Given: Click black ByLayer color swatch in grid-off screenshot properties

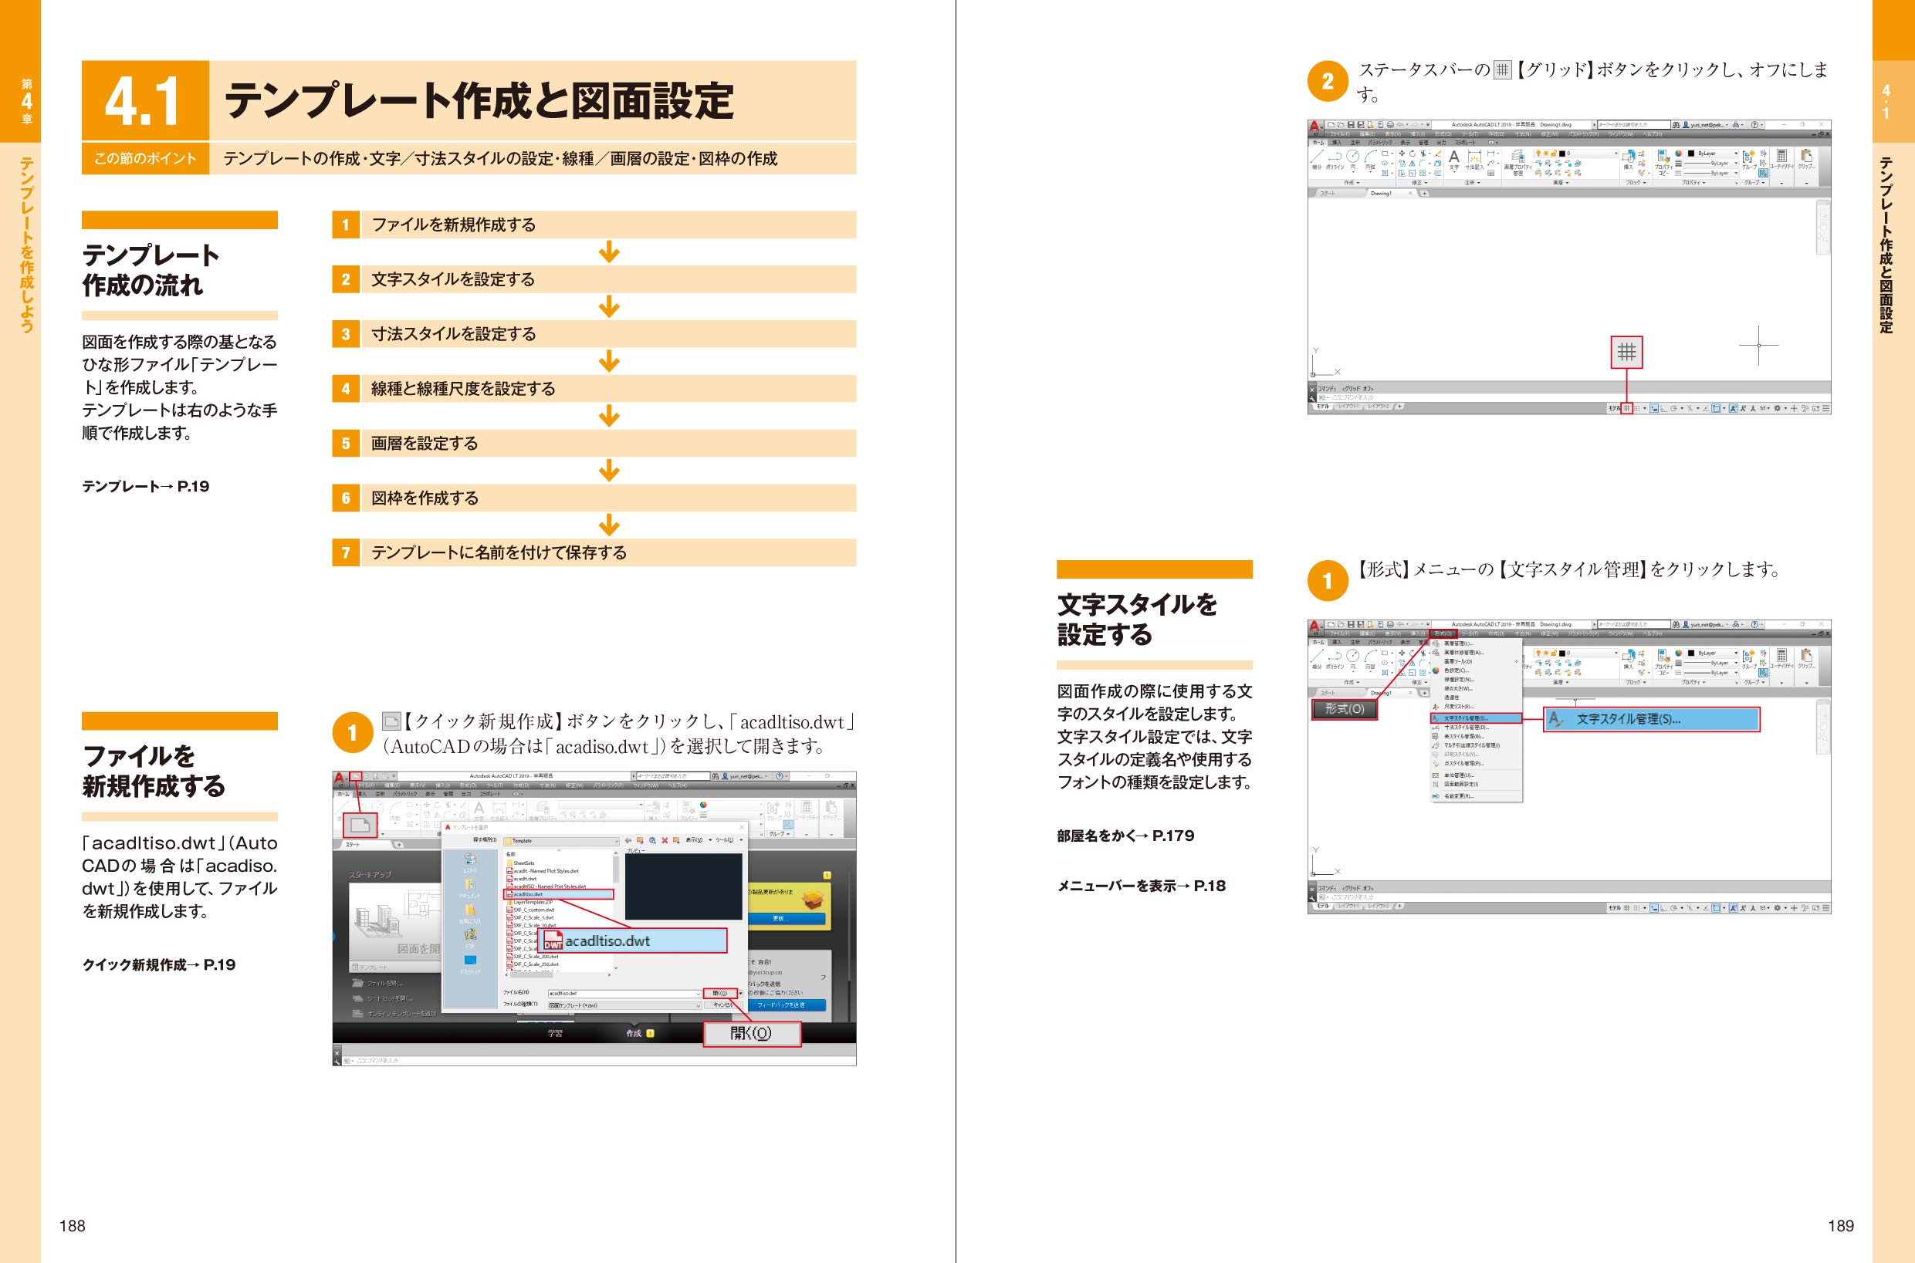Looking at the screenshot, I should (x=1692, y=154).
